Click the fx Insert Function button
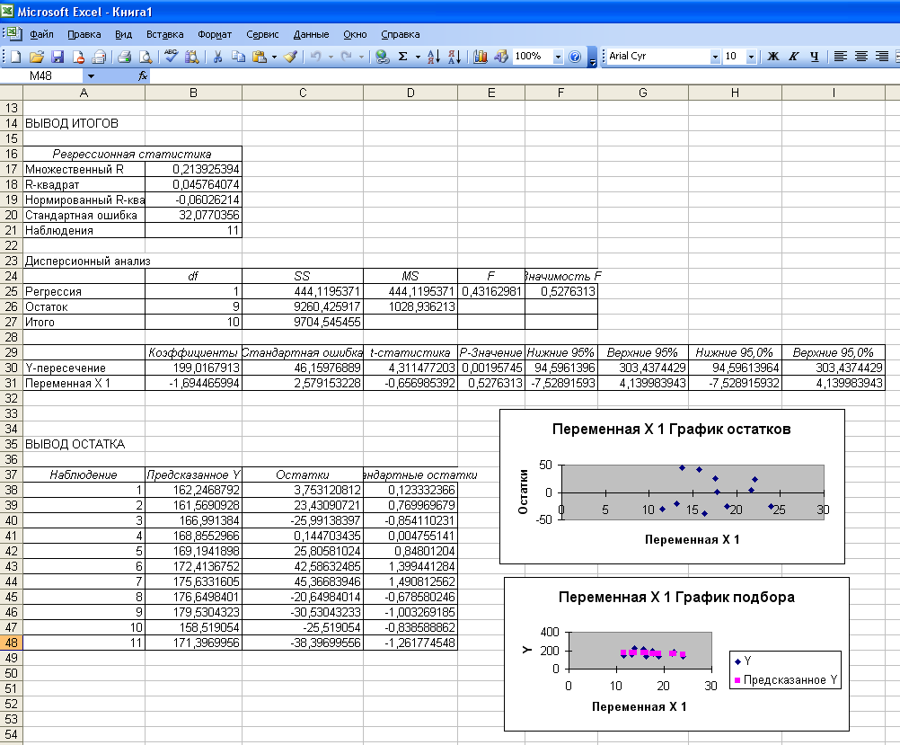The height and width of the screenshot is (745, 900). click(143, 75)
